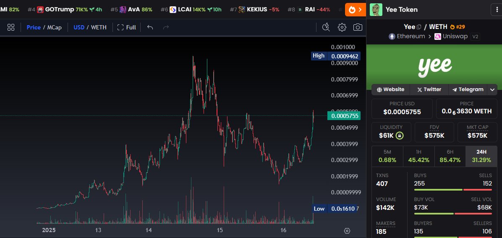Undo last chart action
This screenshot has height=238, width=502.
point(150,27)
